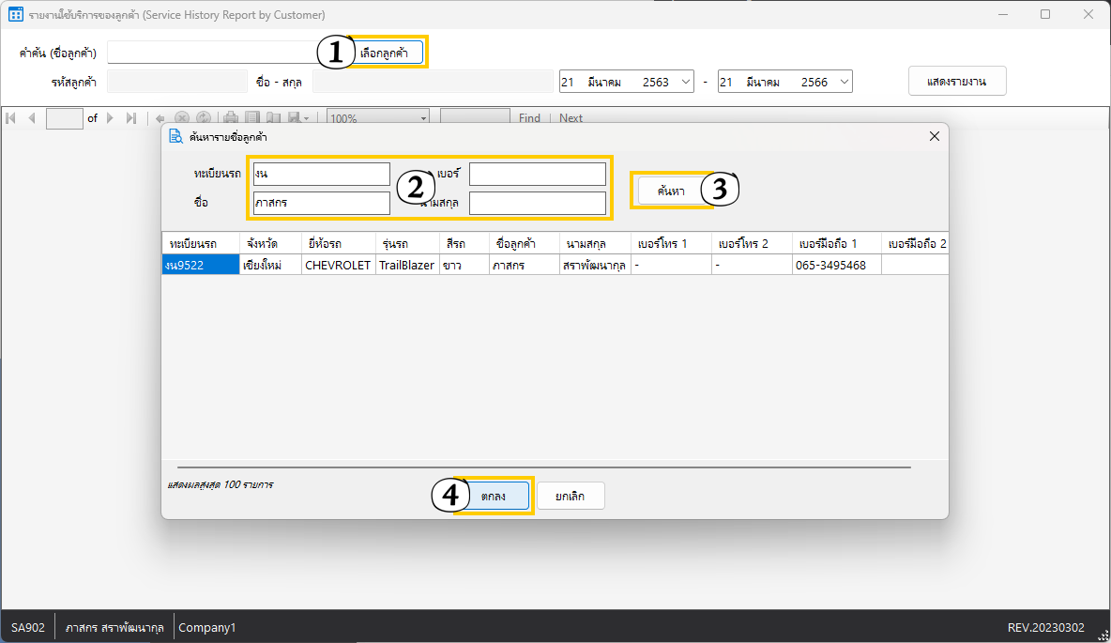Click the แสดงรายงาน button
The width and height of the screenshot is (1111, 643).
click(x=957, y=82)
